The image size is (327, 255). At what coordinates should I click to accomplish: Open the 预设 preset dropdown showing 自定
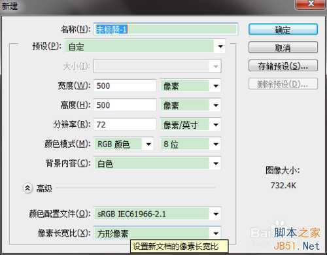[x=145, y=46]
